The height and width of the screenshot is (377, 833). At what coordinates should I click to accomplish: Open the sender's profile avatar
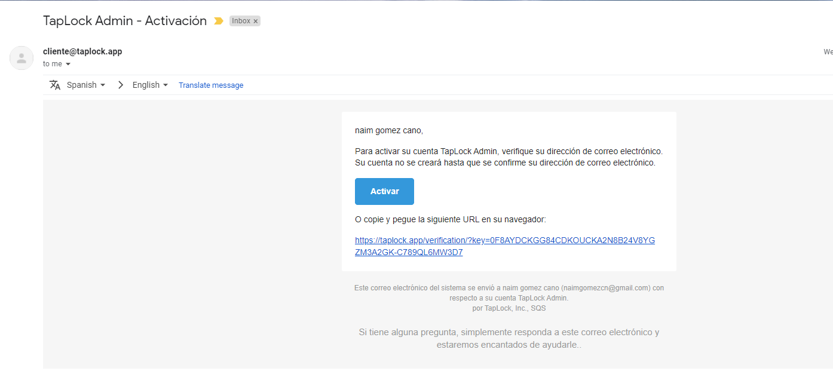click(x=22, y=58)
